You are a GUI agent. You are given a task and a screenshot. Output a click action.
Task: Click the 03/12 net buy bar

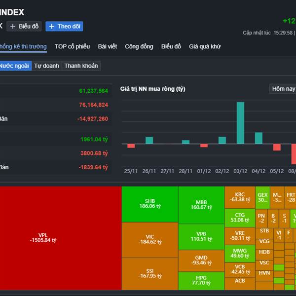[240, 123]
